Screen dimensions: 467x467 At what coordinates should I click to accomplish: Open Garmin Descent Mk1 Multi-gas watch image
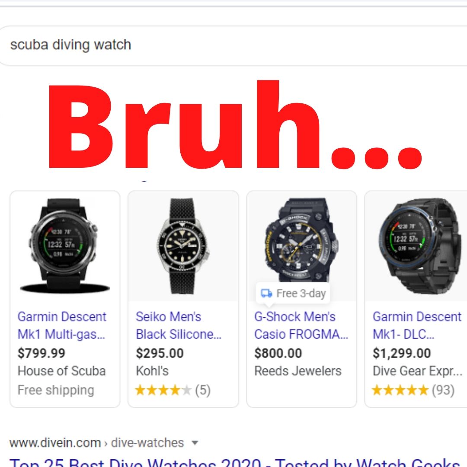pyautogui.click(x=65, y=246)
